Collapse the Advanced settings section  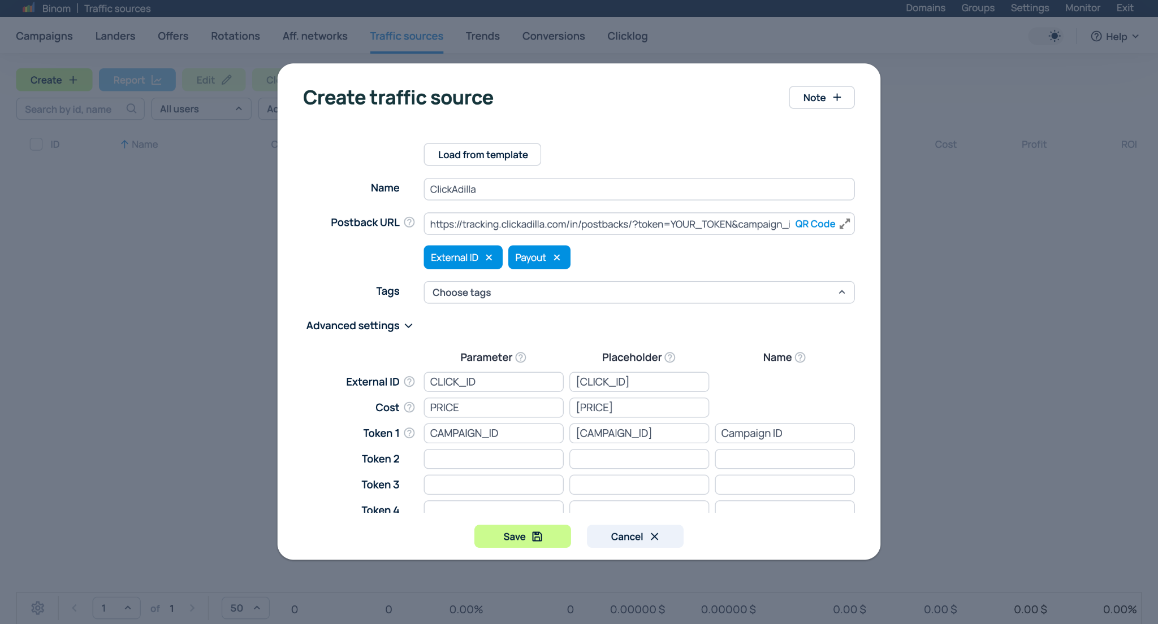point(360,326)
